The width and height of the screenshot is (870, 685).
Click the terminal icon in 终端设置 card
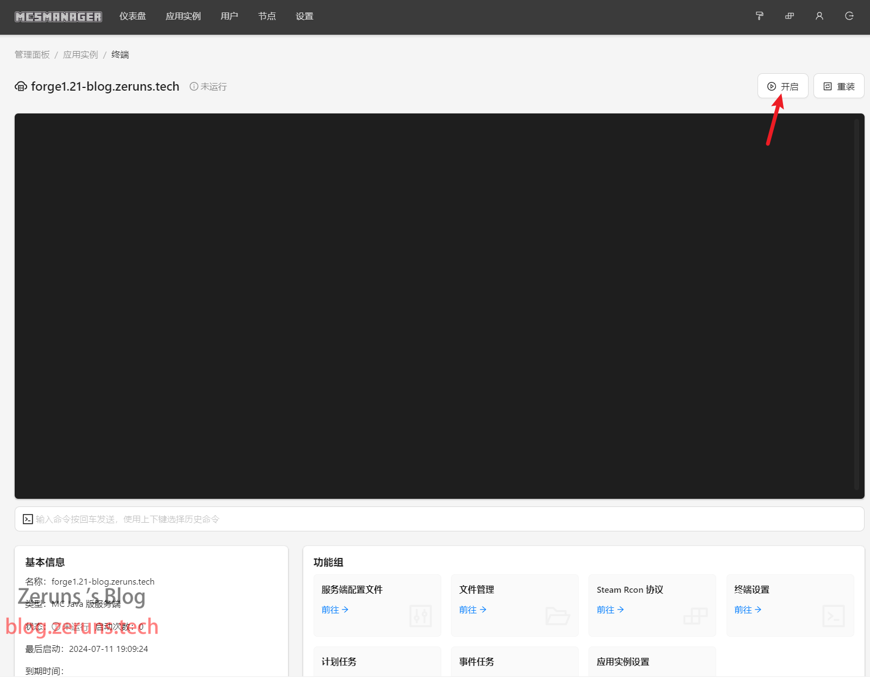click(x=834, y=616)
